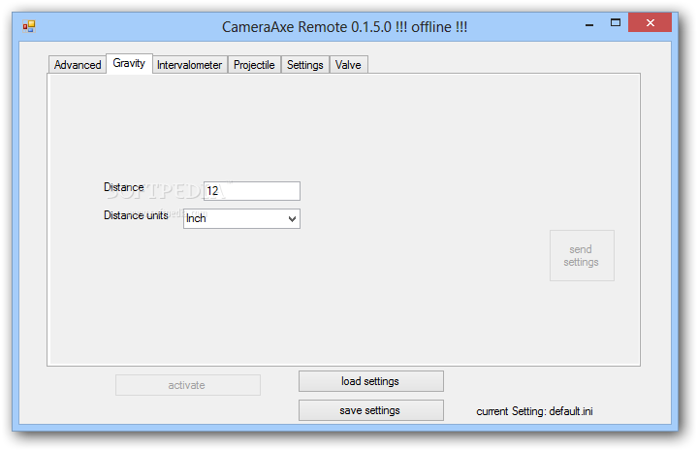698x451 pixels.
Task: Expand the Distance units dropdown arrow
Action: [x=293, y=219]
